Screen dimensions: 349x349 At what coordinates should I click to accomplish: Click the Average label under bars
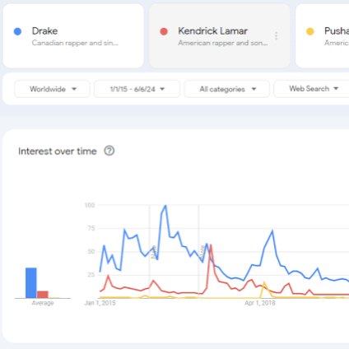click(x=43, y=303)
